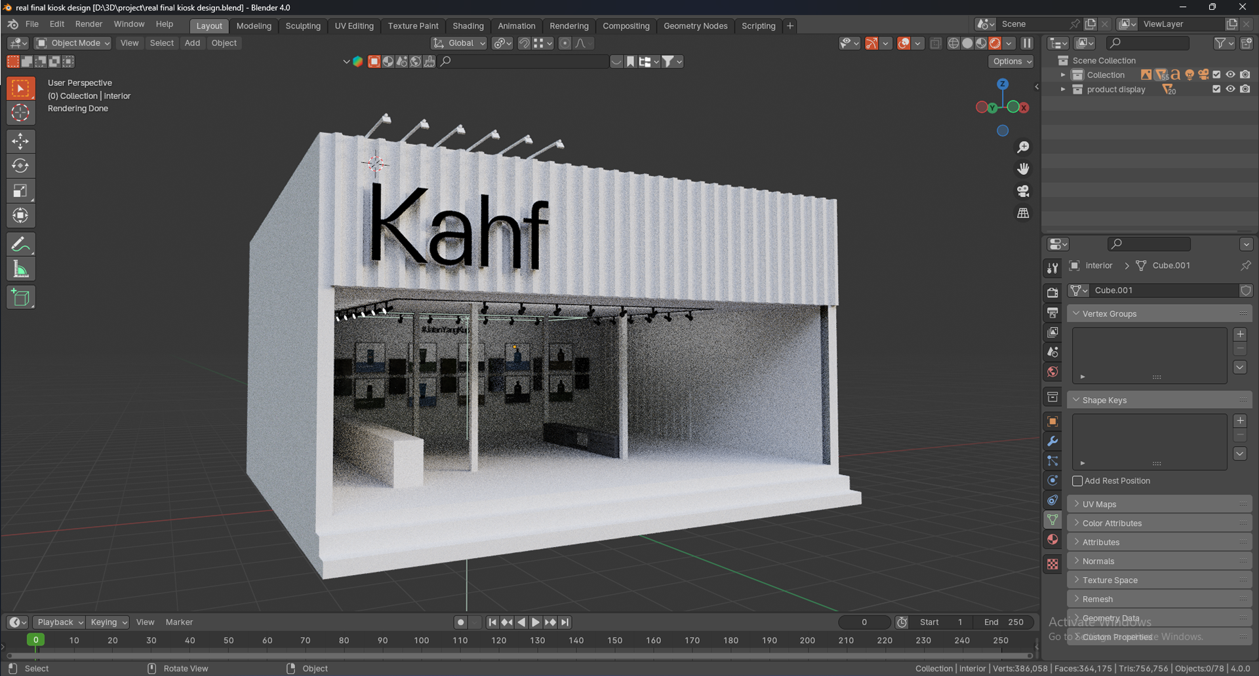Click the current frame number field
Screen dimensions: 1259x676
point(864,622)
